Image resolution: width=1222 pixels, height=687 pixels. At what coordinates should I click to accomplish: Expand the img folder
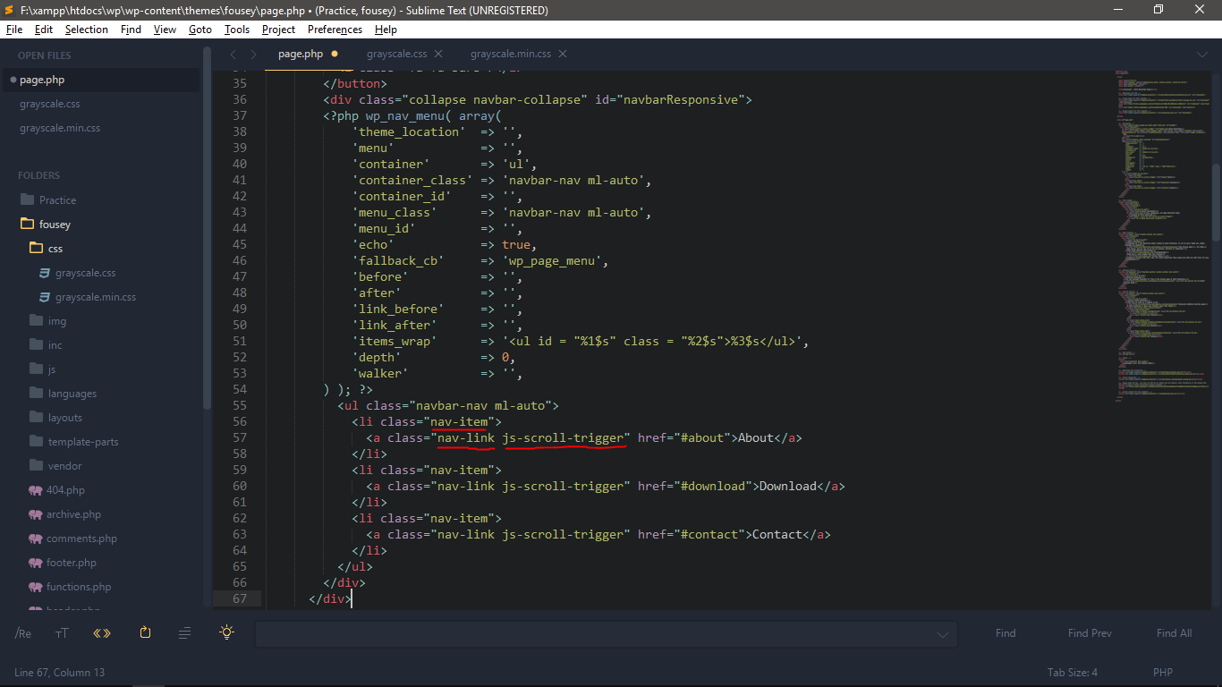click(x=37, y=320)
